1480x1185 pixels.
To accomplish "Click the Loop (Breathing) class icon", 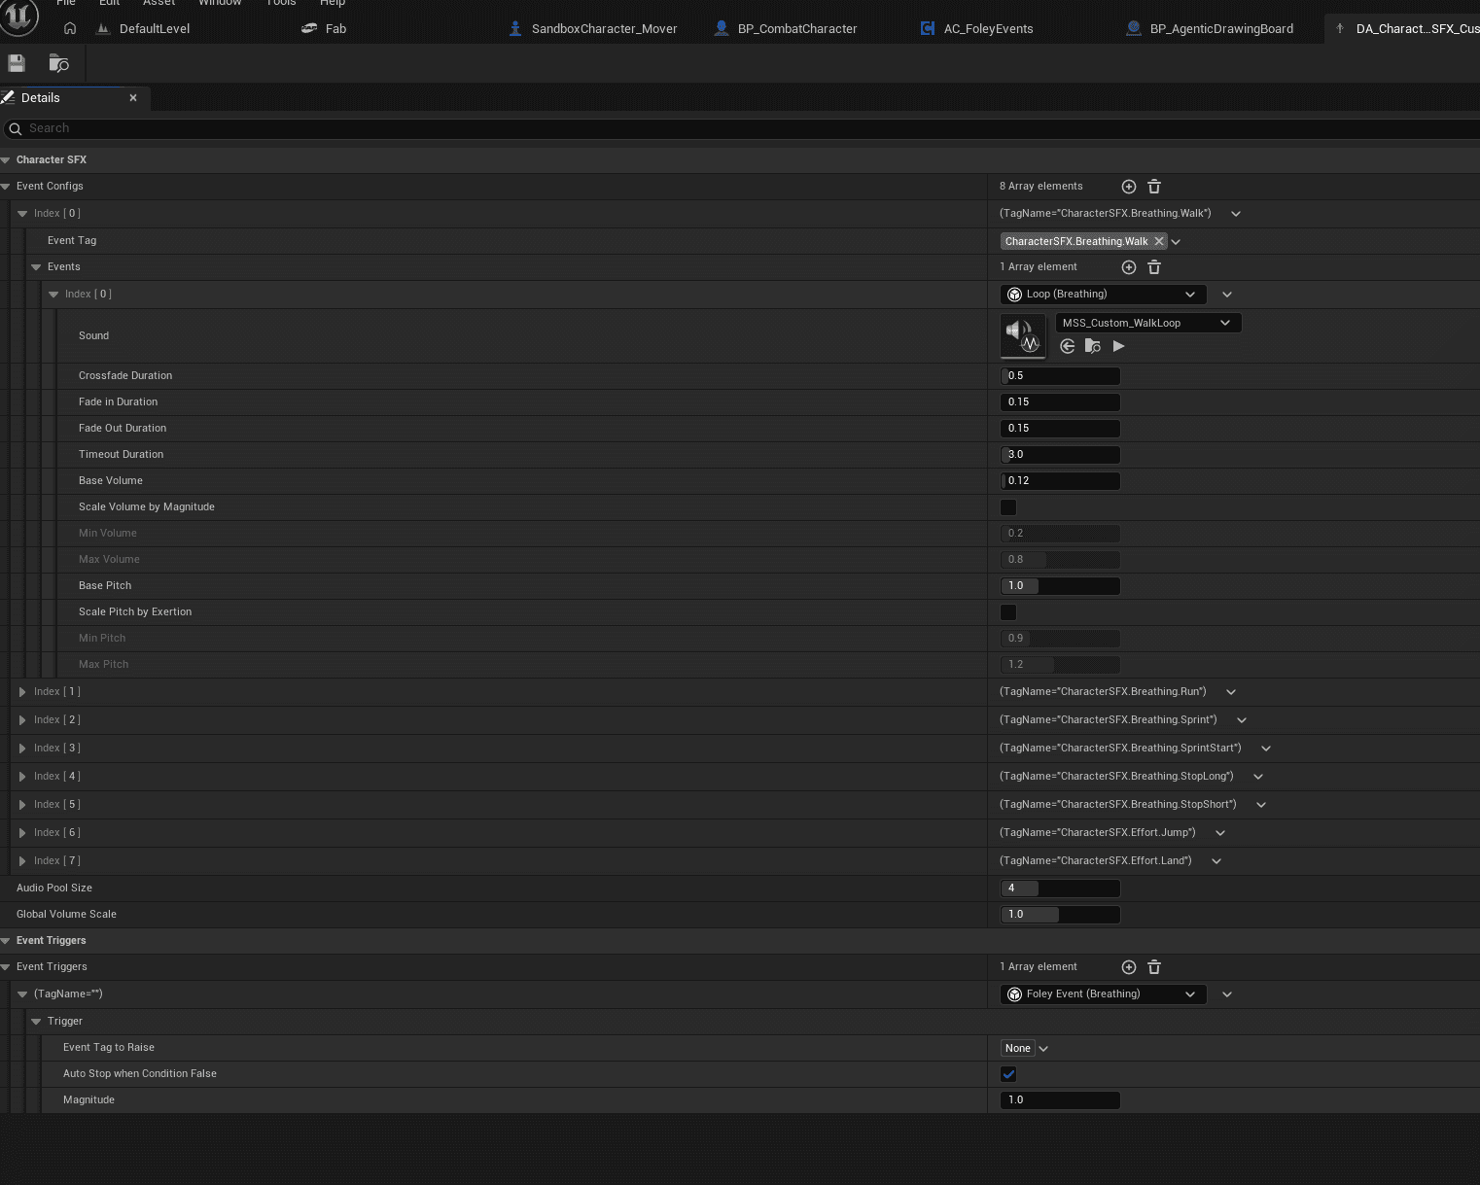I will pos(1015,295).
